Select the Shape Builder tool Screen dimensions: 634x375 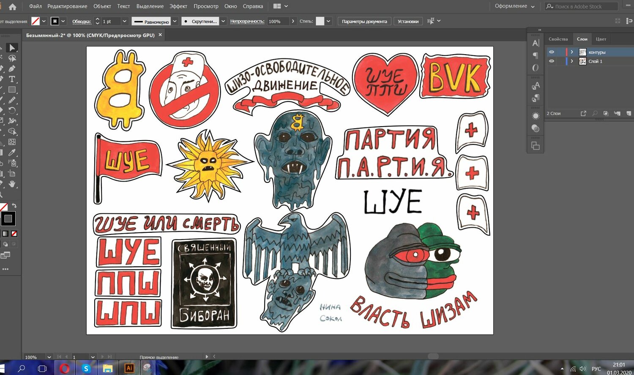12,132
